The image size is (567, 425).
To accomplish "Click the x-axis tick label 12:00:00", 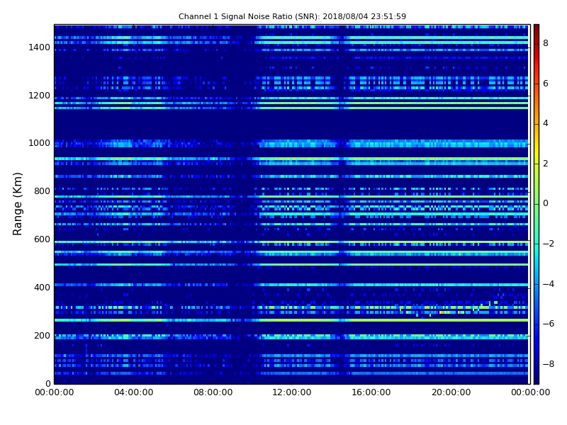I will point(292,392).
